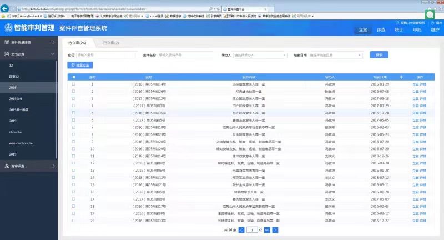Image resolution: width=444 pixels, height=240 pixels.
Task: Check the checkbox for row 1
Action: [73, 84]
